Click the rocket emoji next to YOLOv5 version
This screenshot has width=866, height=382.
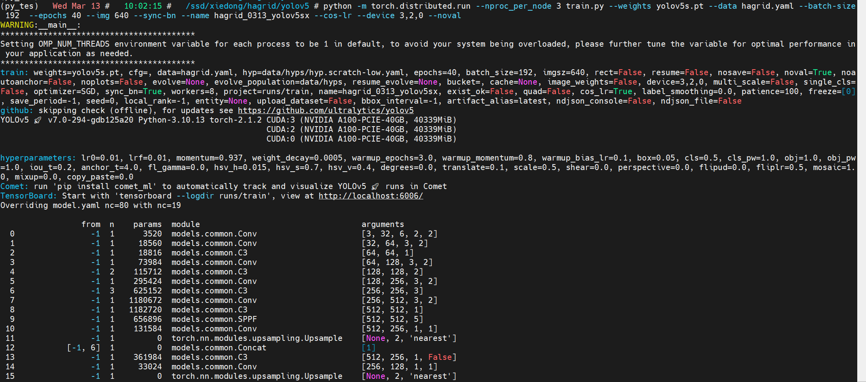[x=38, y=120]
